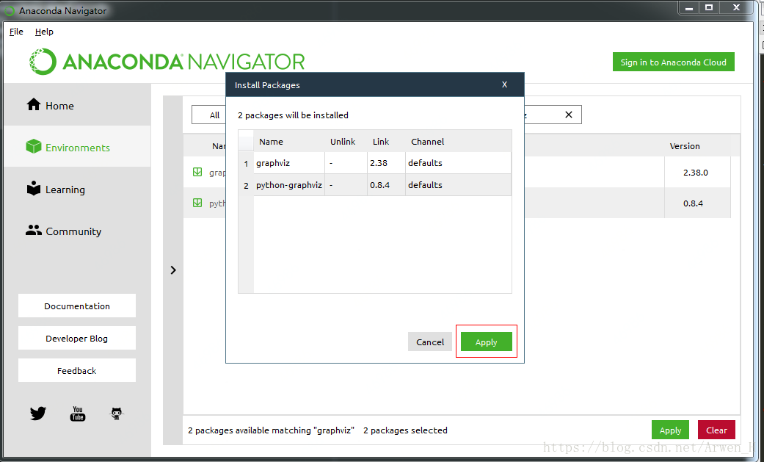Click link version 2.38 cell in dialog
The height and width of the screenshot is (462, 764).
pos(386,163)
